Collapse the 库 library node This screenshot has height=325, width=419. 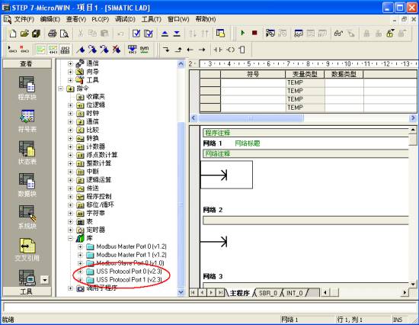coord(70,238)
